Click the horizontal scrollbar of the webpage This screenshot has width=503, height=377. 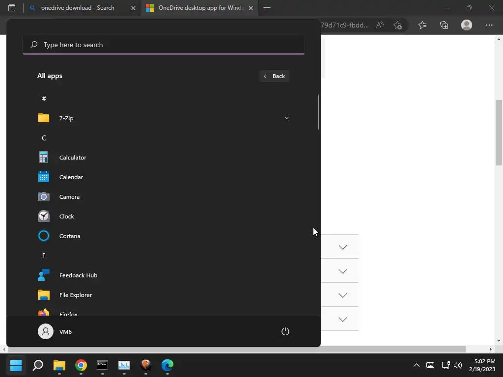(x=237, y=349)
